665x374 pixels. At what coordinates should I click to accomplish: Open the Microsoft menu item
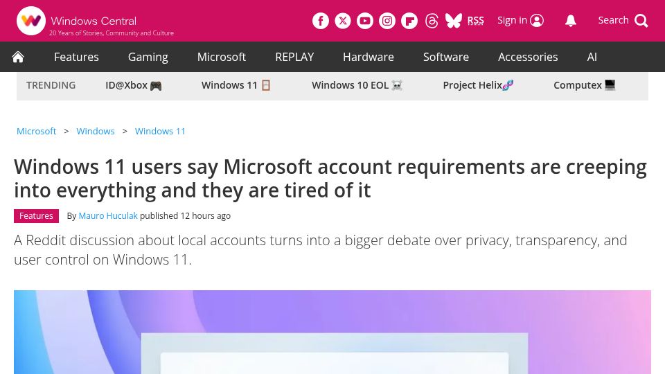pos(222,57)
